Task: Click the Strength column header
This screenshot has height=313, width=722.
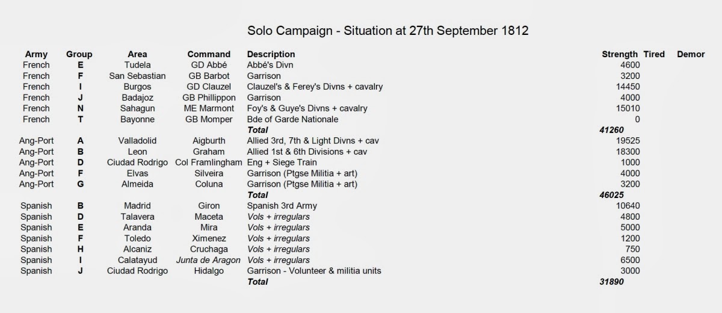Action: [619, 54]
